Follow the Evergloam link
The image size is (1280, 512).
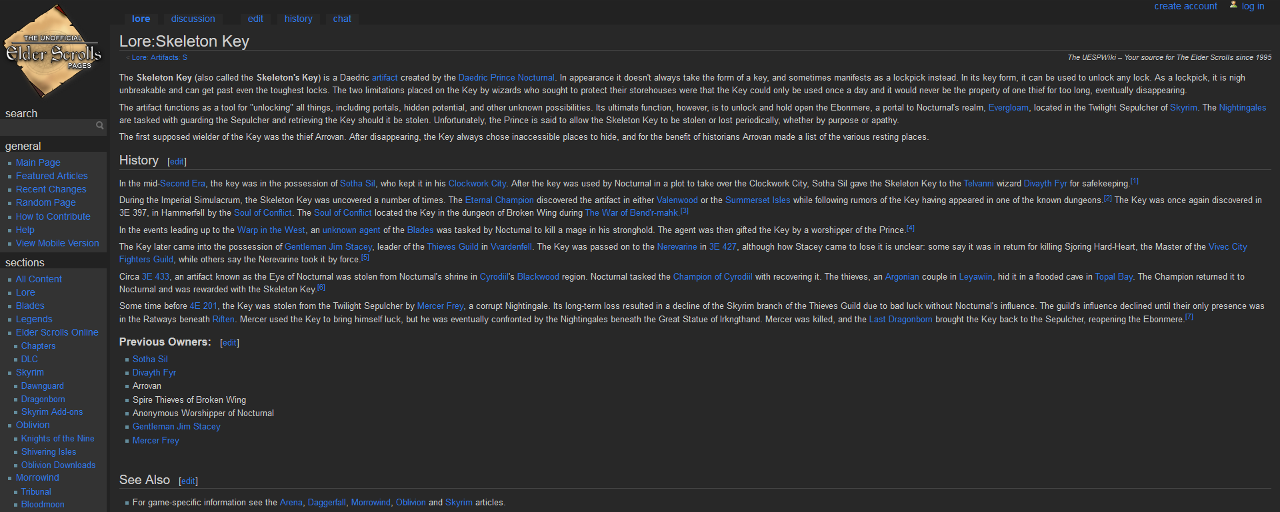pos(1008,108)
